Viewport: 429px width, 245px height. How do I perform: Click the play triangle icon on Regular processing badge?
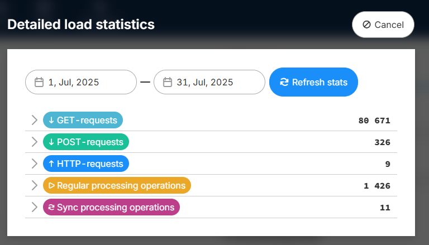point(51,185)
